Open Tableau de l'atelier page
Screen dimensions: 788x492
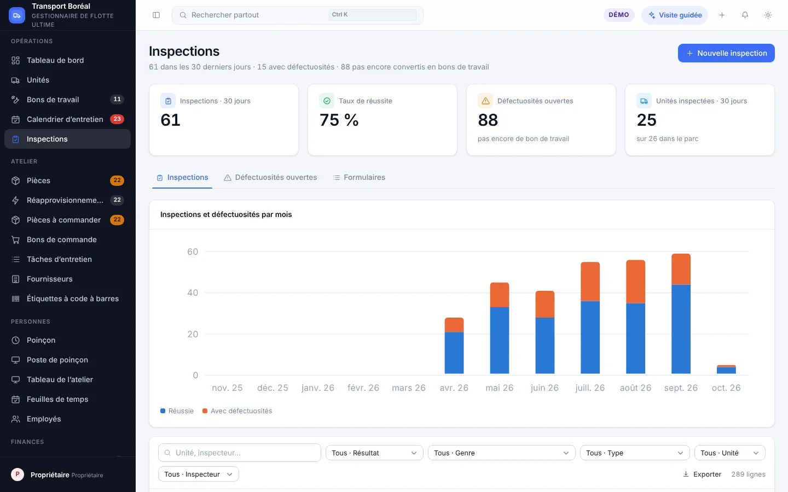coord(67,379)
